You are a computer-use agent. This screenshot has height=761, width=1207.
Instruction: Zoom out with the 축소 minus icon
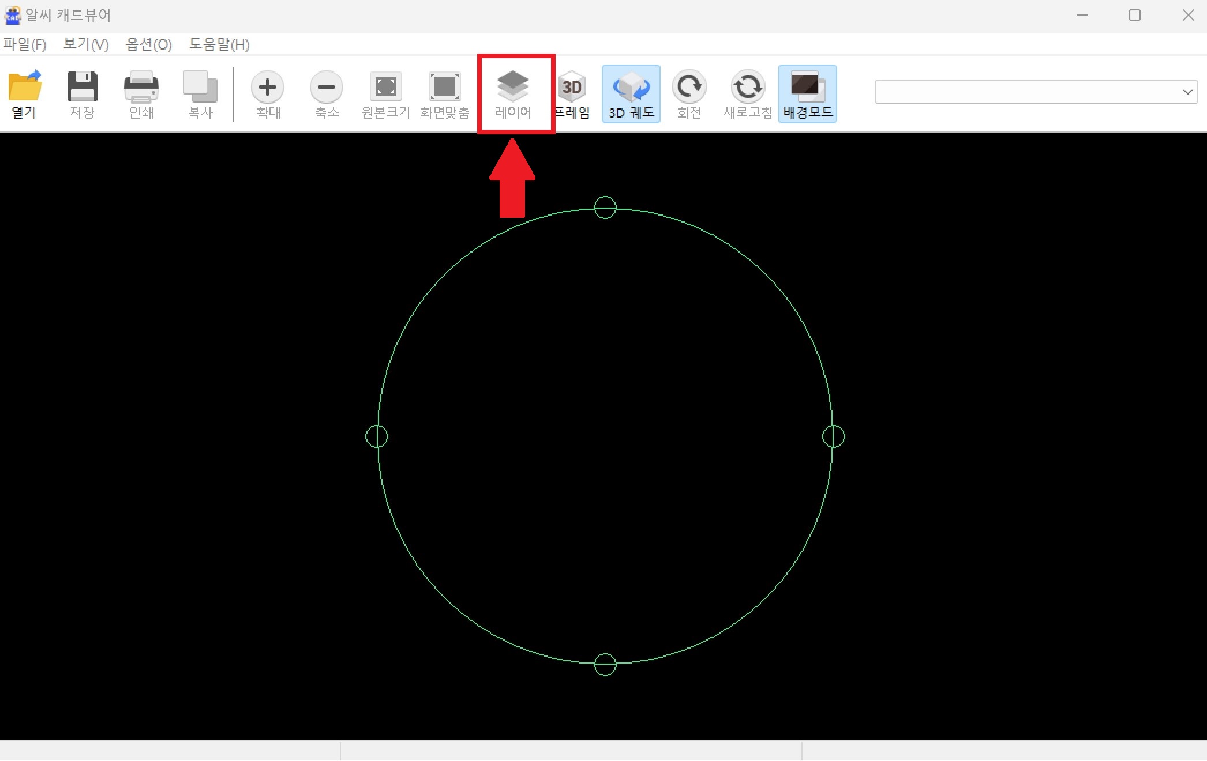tap(327, 93)
